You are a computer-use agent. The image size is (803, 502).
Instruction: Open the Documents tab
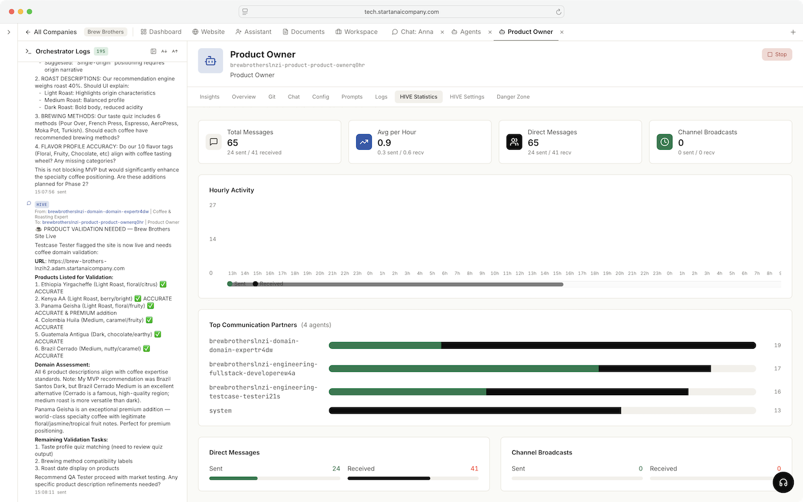point(304,32)
